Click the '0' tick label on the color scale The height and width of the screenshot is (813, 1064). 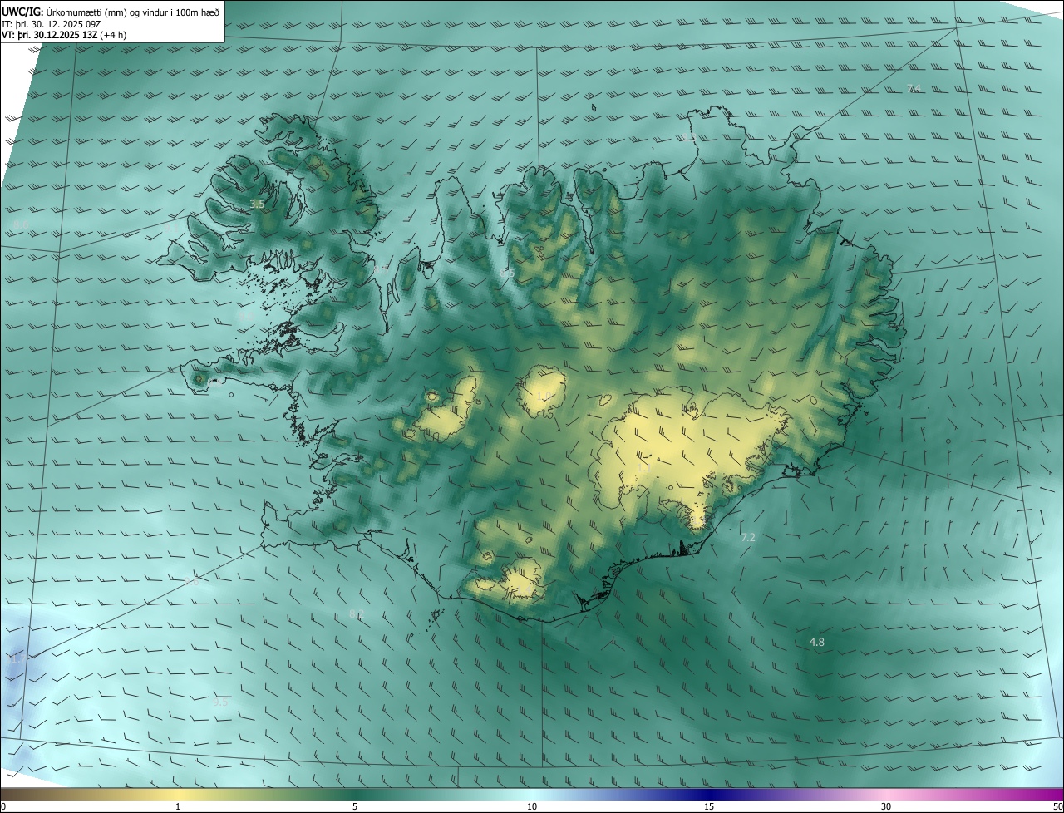coord(3,806)
